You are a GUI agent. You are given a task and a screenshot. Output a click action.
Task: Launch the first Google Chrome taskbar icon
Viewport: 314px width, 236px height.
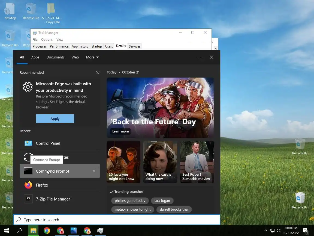47,231
